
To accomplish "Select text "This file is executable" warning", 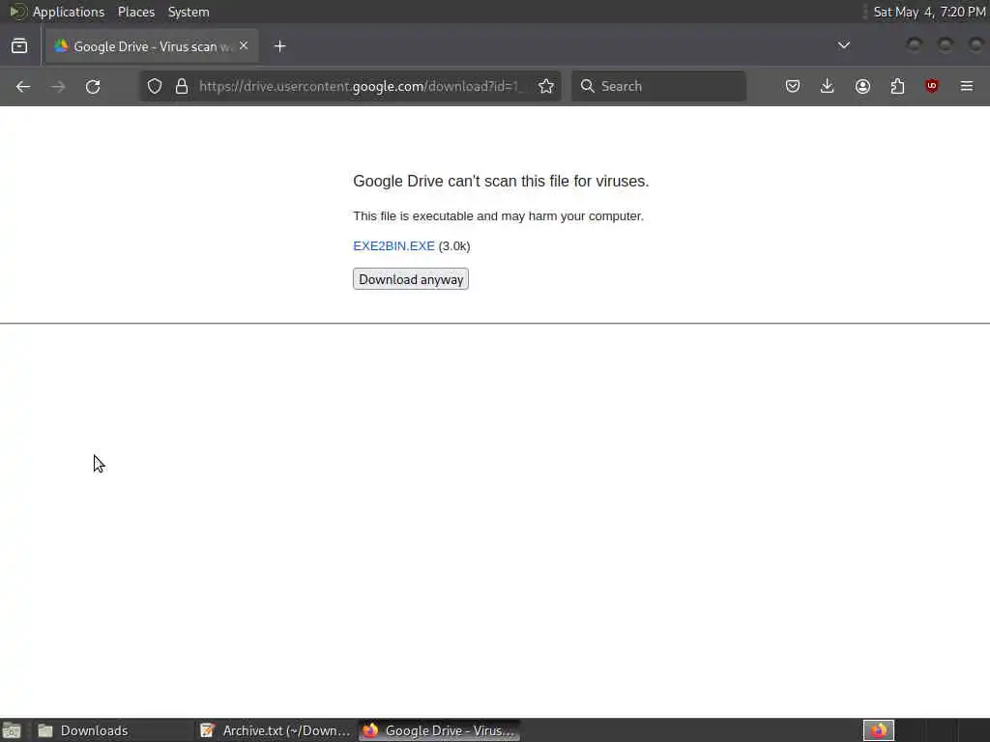I will 498,215.
